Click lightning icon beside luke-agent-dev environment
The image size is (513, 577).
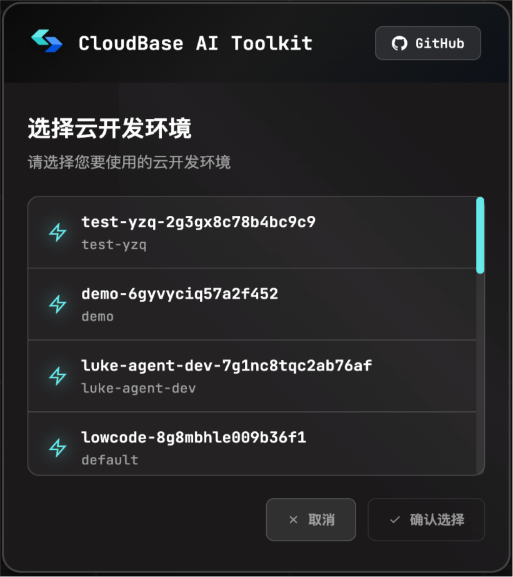57,375
